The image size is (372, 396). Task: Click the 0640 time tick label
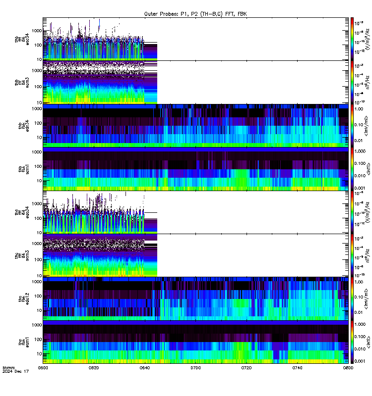click(x=144, y=368)
